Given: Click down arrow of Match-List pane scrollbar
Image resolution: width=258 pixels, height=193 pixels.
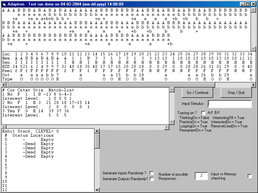Looking at the screenshot, I should [x=172, y=122].
